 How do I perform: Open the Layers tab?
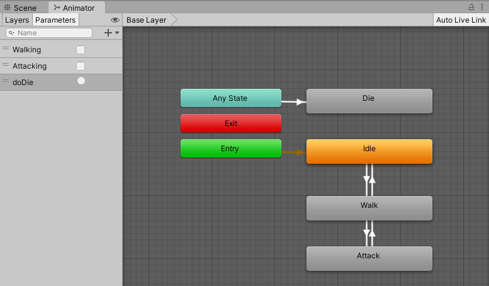pyautogui.click(x=17, y=20)
